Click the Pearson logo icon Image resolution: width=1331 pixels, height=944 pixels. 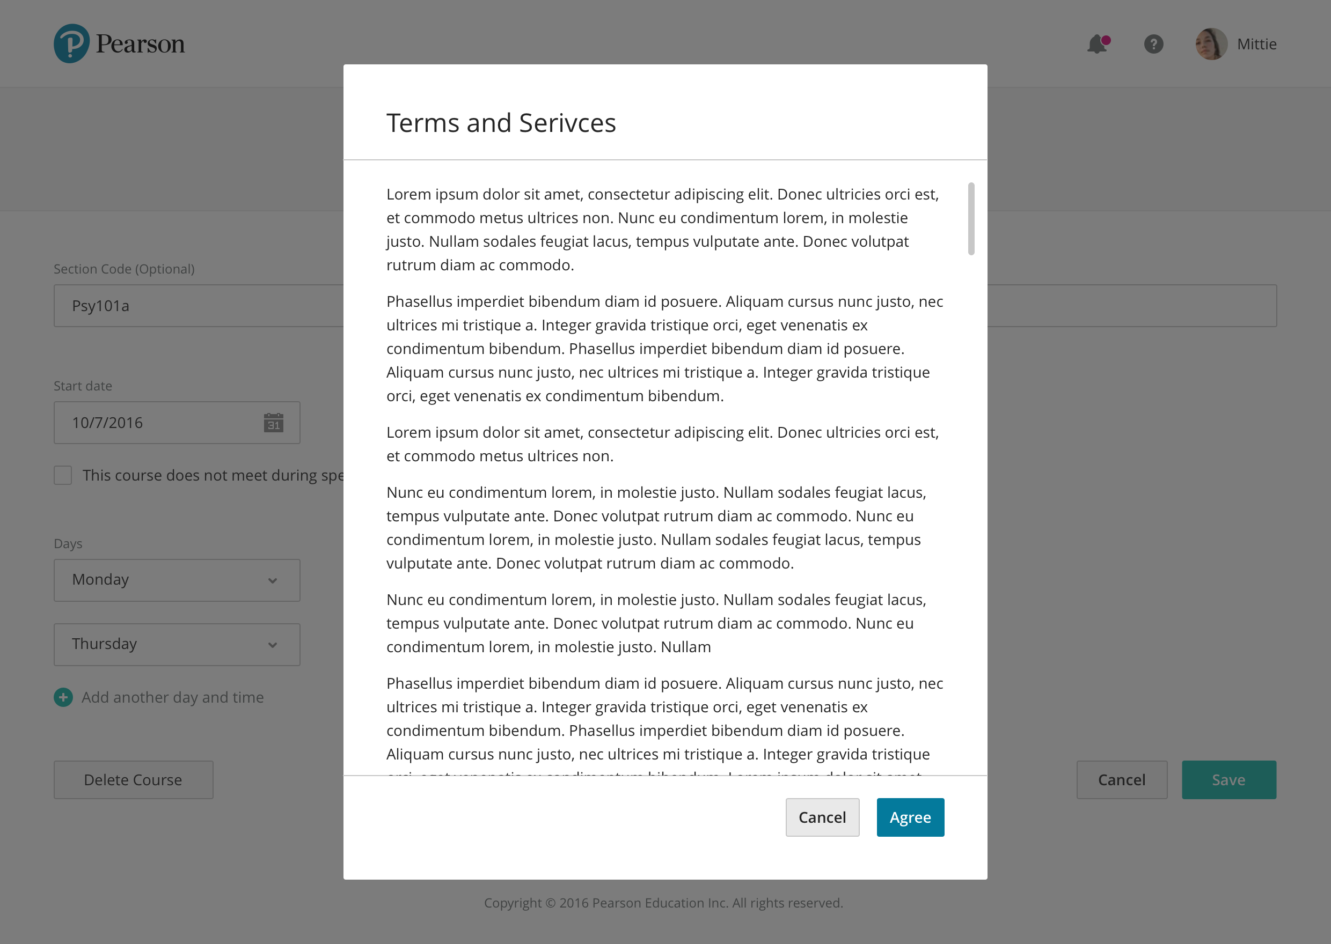click(71, 43)
